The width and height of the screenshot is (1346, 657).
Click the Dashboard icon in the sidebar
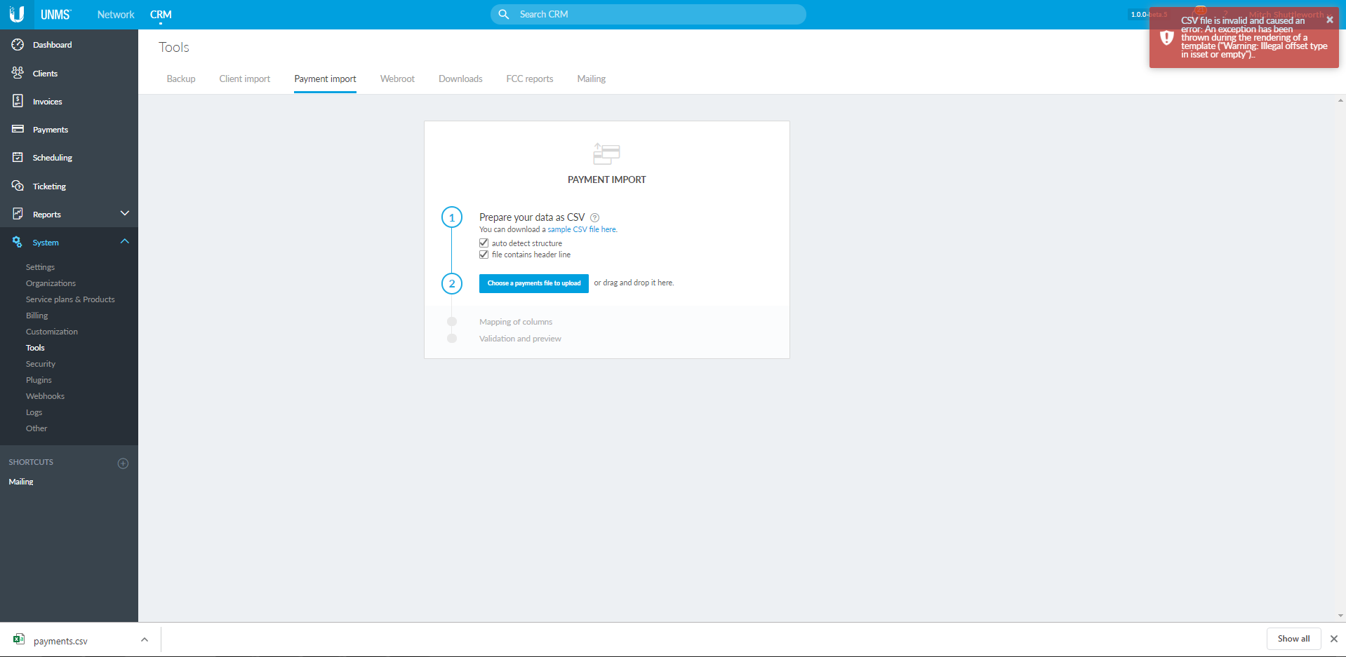coord(18,45)
